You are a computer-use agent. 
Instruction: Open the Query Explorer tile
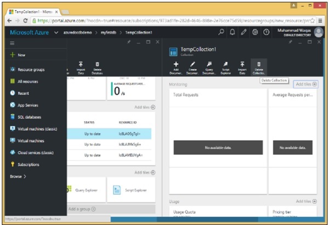[86, 190]
